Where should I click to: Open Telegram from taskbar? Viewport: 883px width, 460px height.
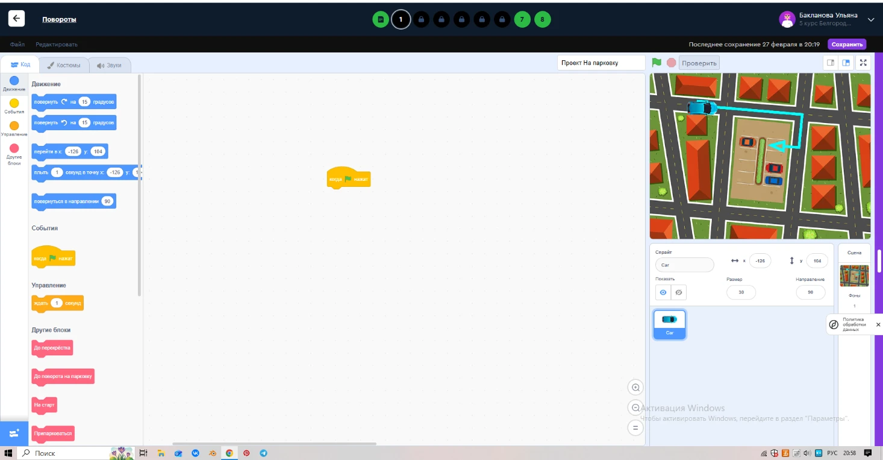(x=263, y=453)
